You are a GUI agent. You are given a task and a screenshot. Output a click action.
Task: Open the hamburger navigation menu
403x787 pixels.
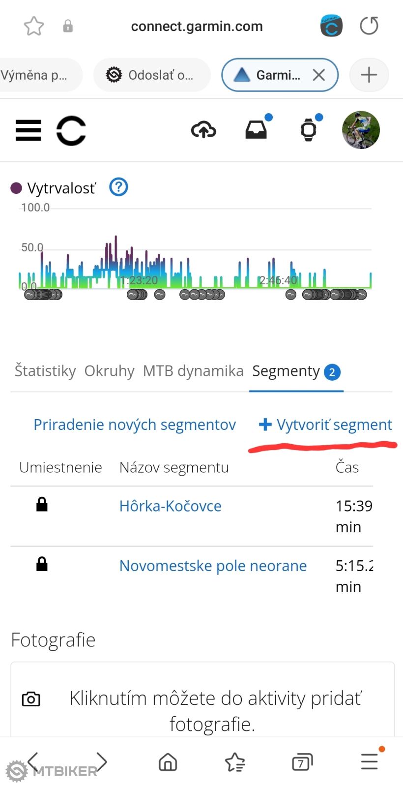(x=29, y=130)
